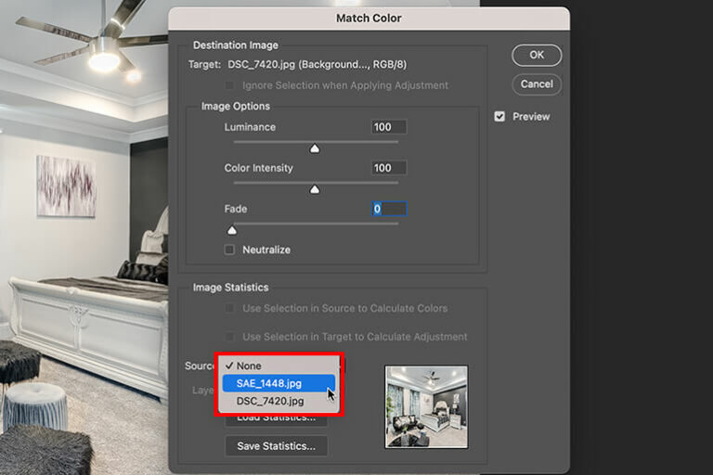The width and height of the screenshot is (713, 475).
Task: Toggle the Preview checkbox
Action: point(500,117)
